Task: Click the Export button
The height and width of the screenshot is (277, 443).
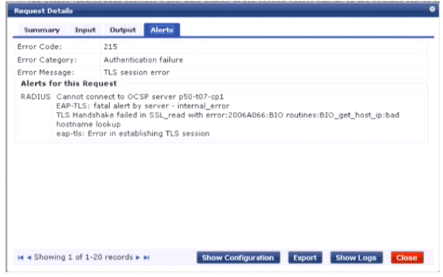Action: [x=305, y=258]
